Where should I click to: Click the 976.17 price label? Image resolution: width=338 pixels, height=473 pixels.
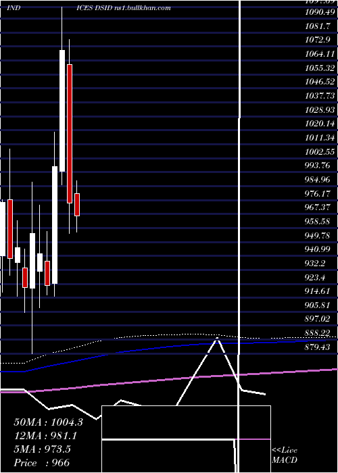tap(317, 193)
